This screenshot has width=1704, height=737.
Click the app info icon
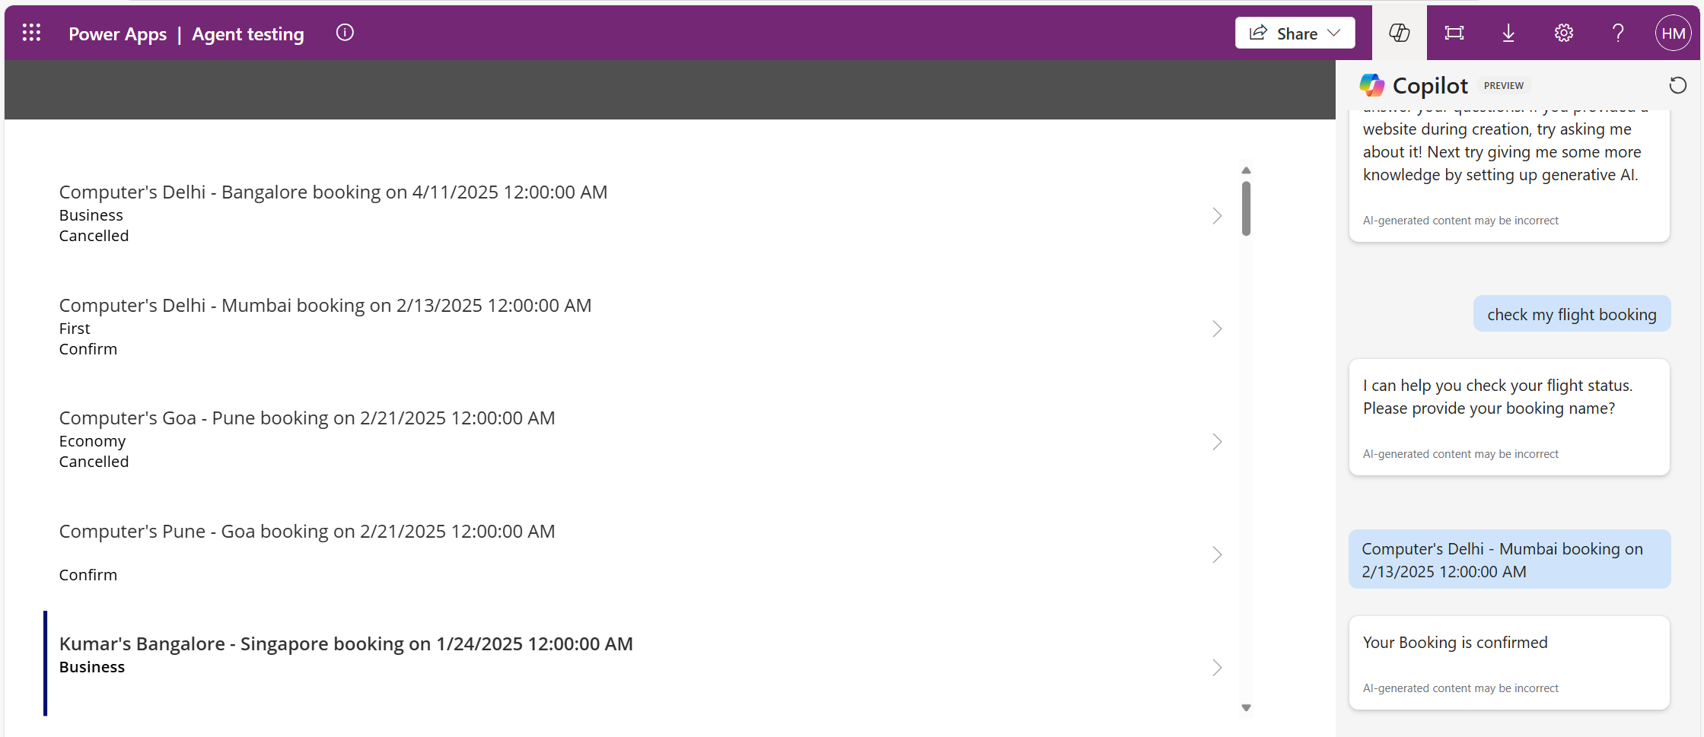click(345, 33)
